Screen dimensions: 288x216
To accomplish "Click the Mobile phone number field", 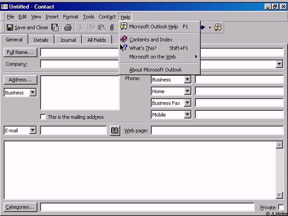I will coord(239,115).
